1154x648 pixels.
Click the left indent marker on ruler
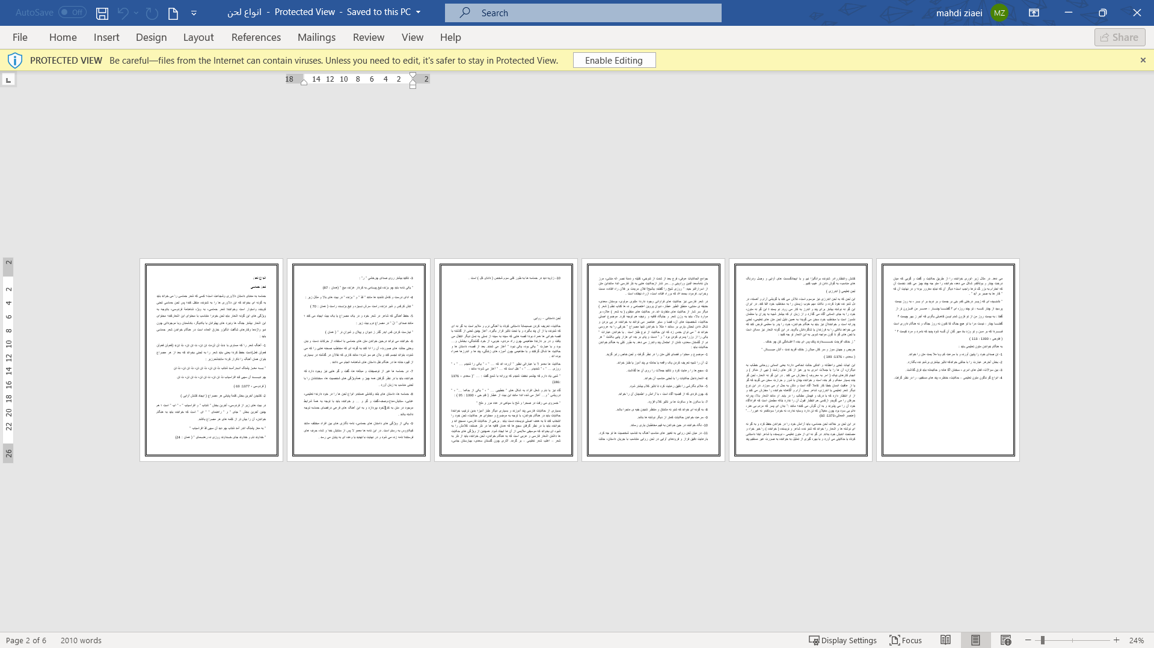pyautogui.click(x=304, y=82)
